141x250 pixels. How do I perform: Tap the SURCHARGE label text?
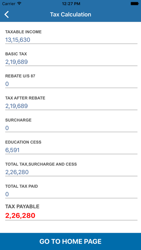[x=18, y=120]
